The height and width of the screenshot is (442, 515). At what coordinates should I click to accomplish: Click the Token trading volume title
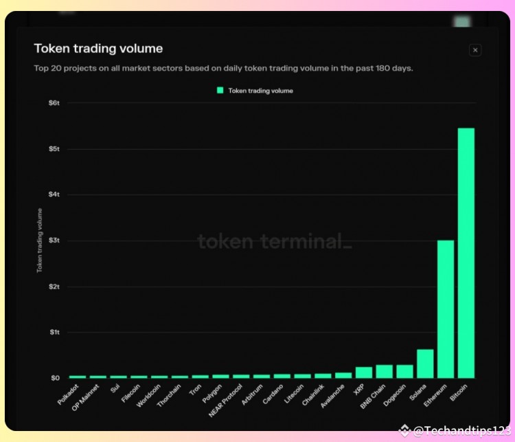98,48
